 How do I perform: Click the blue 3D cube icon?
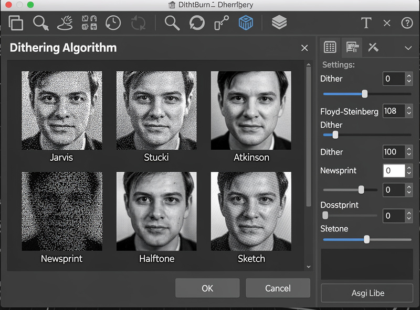(246, 23)
